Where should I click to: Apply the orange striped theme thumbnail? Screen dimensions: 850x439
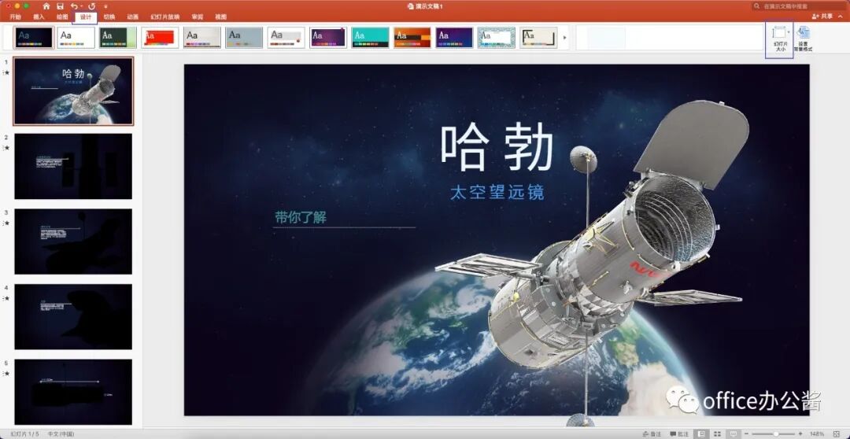point(412,38)
